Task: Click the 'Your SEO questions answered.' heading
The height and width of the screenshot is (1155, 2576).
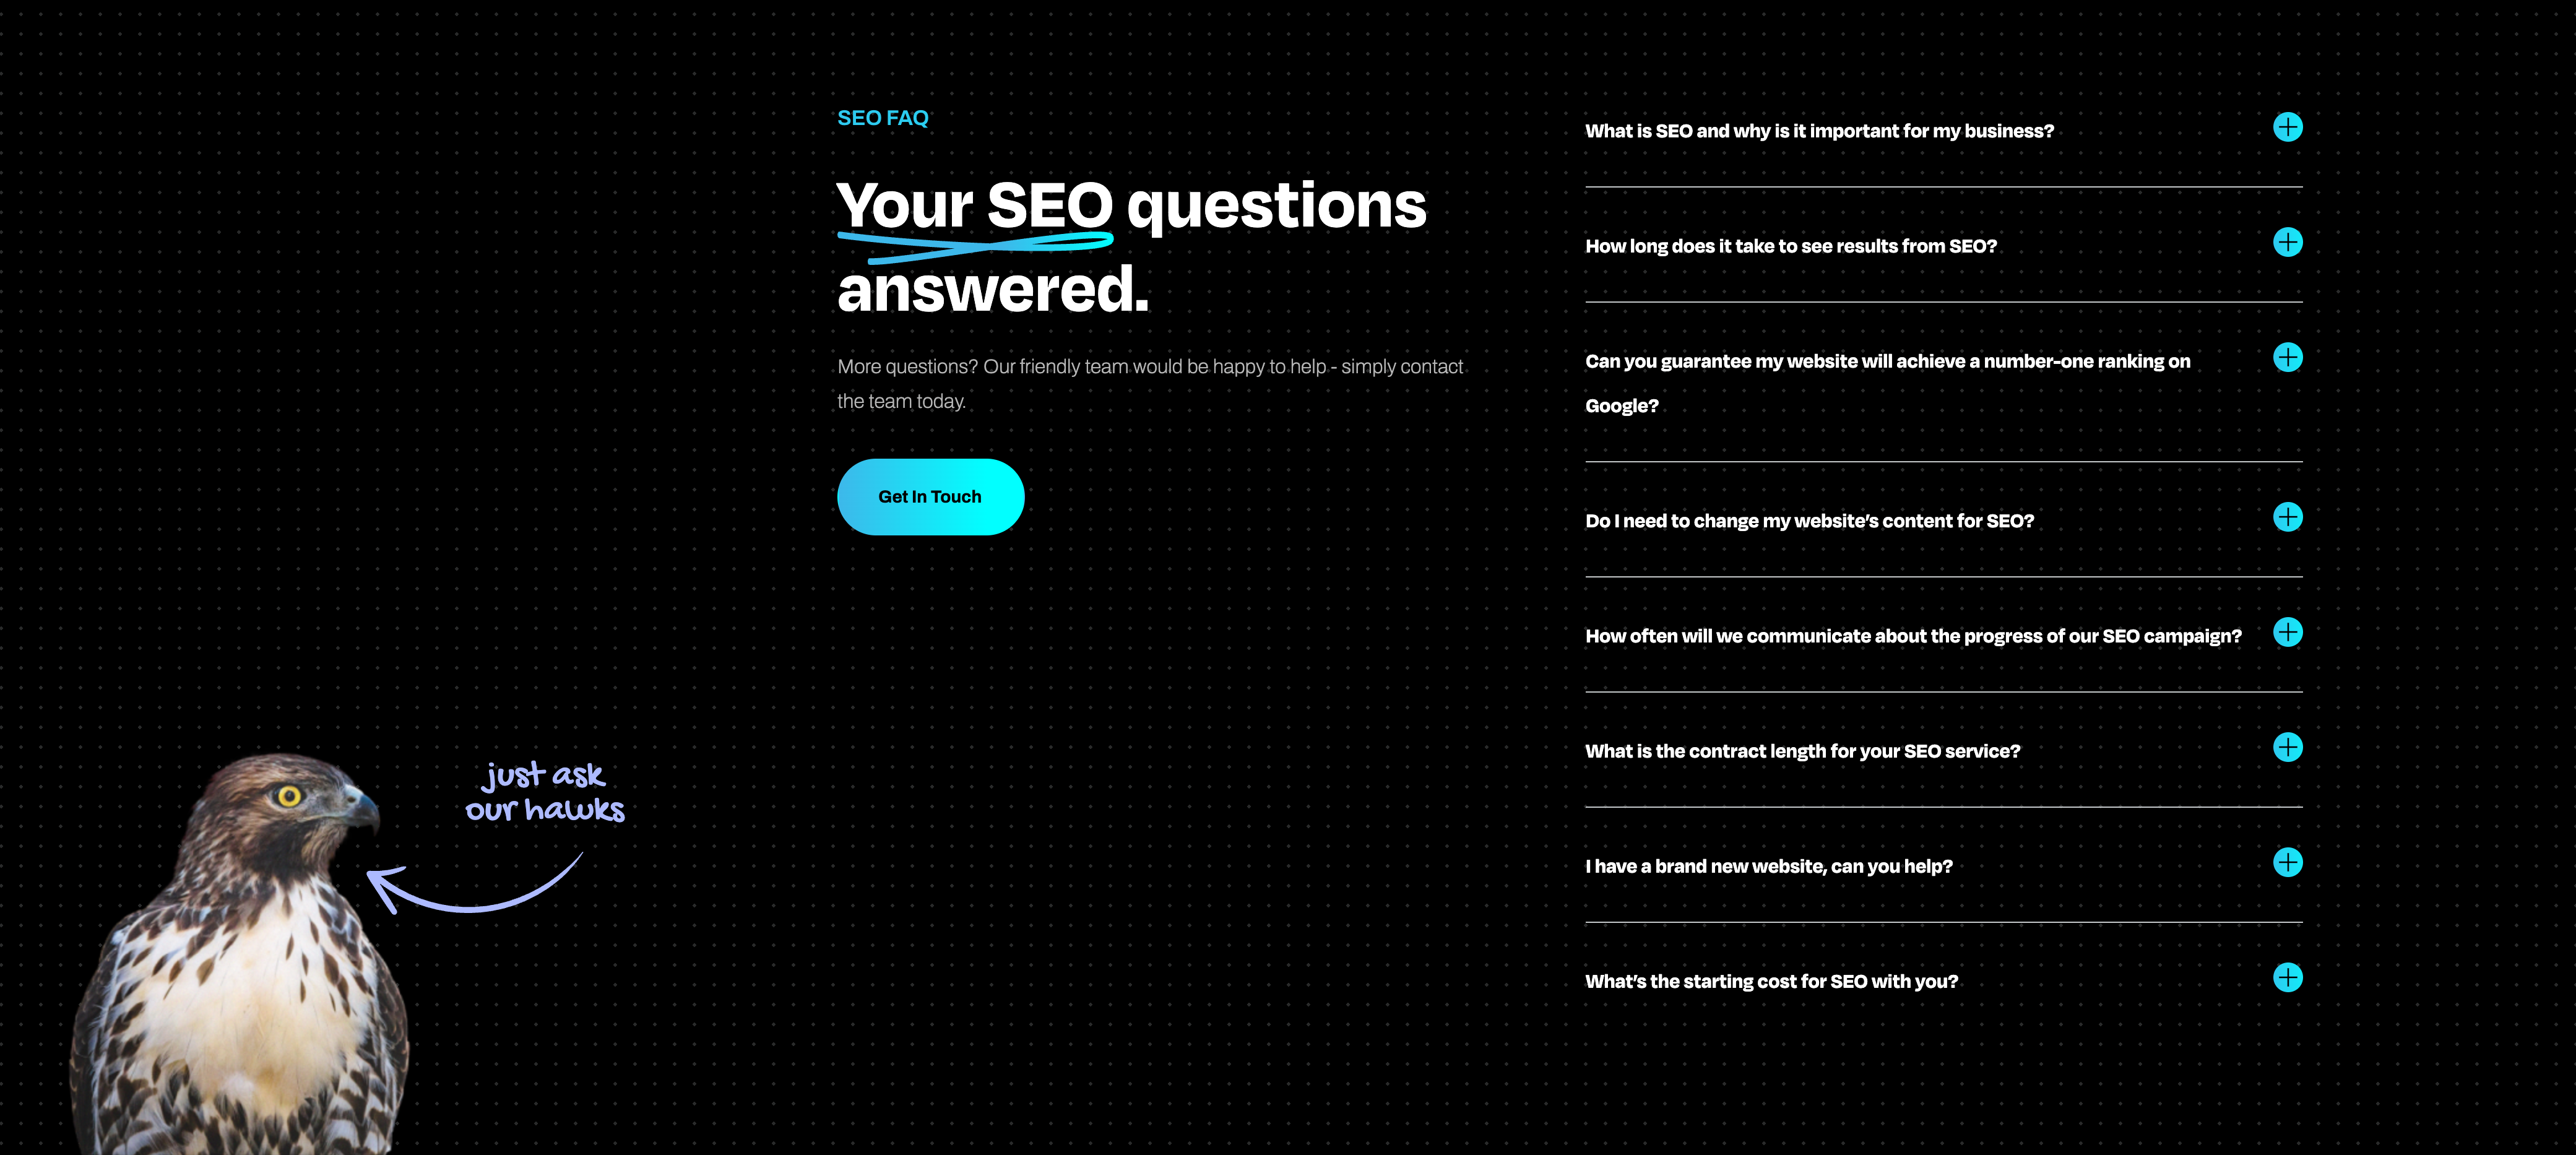Action: (x=1130, y=246)
